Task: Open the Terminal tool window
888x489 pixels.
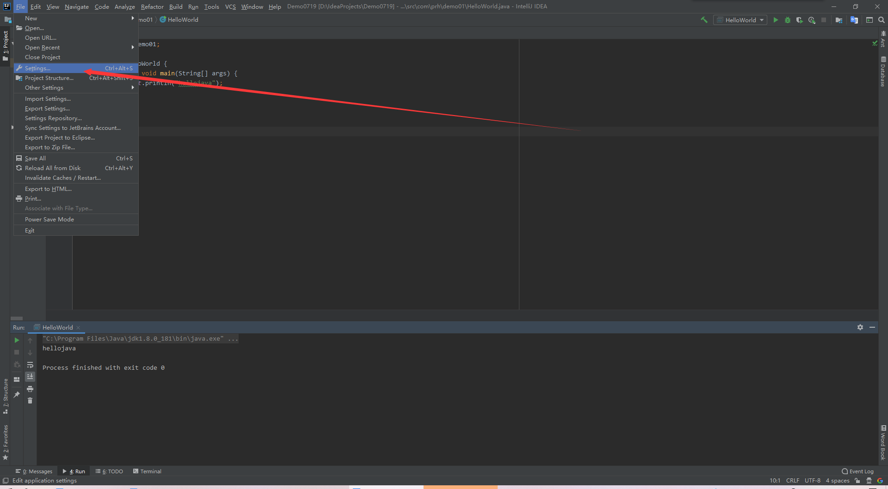Action: tap(147, 471)
